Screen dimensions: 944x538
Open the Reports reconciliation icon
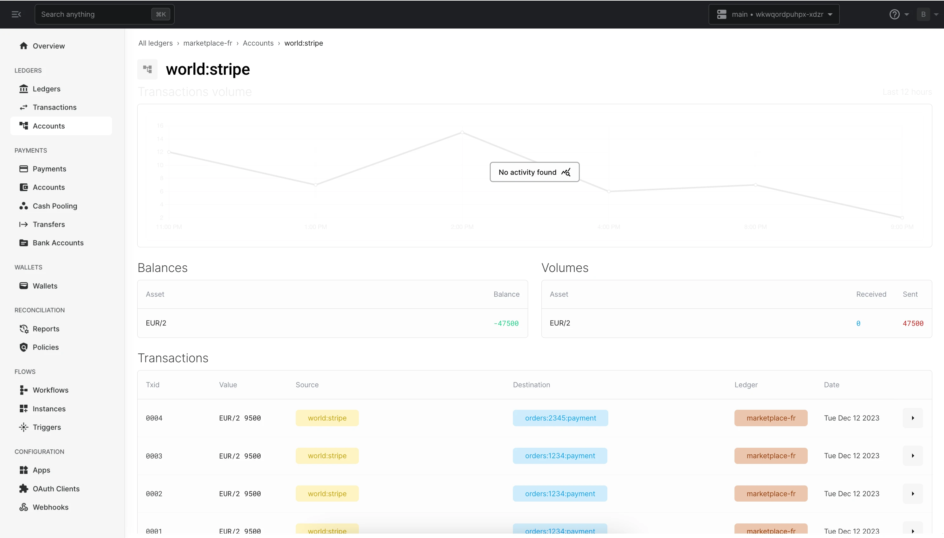pos(24,328)
